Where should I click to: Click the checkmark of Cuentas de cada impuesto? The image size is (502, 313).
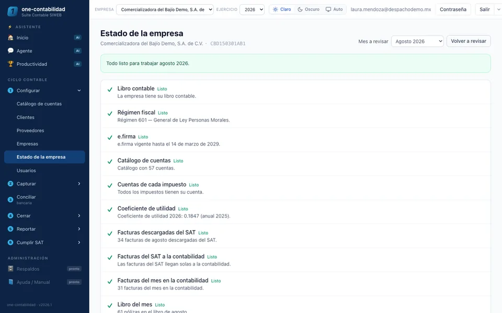point(110,186)
